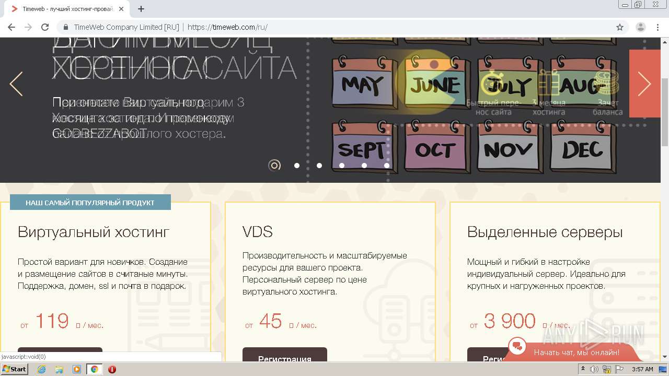669x376 pixels.
Task: Select the sixth slider dot indicator
Action: (387, 166)
